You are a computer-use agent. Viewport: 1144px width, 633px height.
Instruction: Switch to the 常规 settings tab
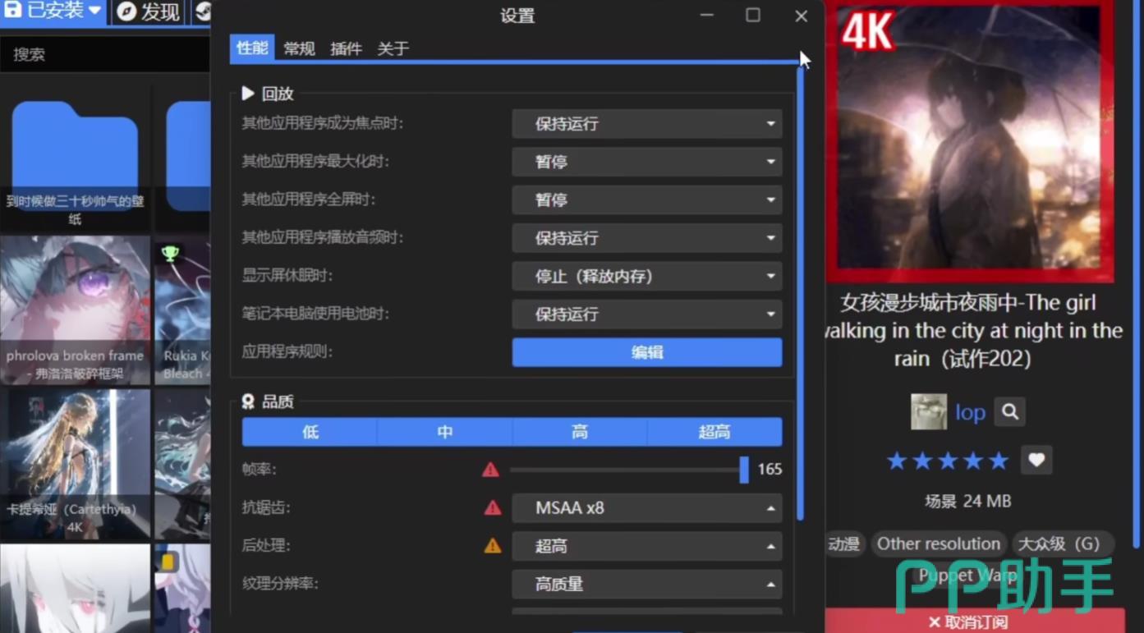299,48
